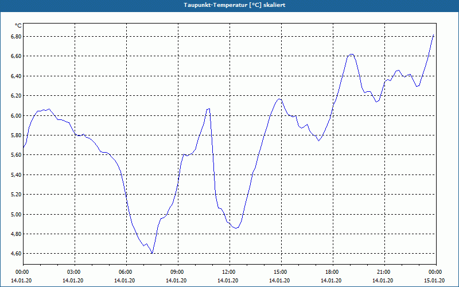This screenshot has height=287, width=459.
Task: Select the 6,60 y-axis label
Action: 15,56
